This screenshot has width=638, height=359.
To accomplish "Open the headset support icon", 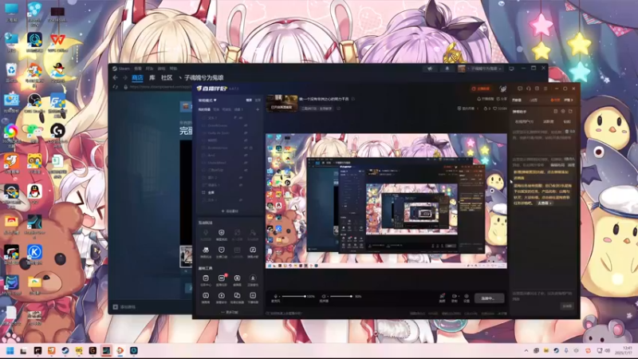I will (x=529, y=89).
